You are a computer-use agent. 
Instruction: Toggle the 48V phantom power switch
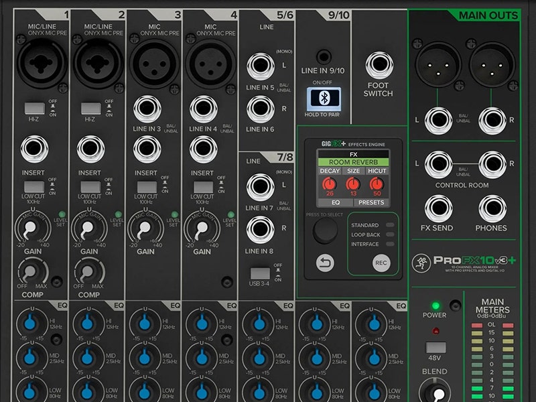pos(435,347)
